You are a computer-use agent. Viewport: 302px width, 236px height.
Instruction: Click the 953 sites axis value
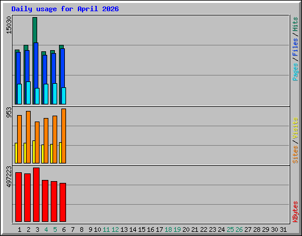pyautogui.click(x=9, y=112)
